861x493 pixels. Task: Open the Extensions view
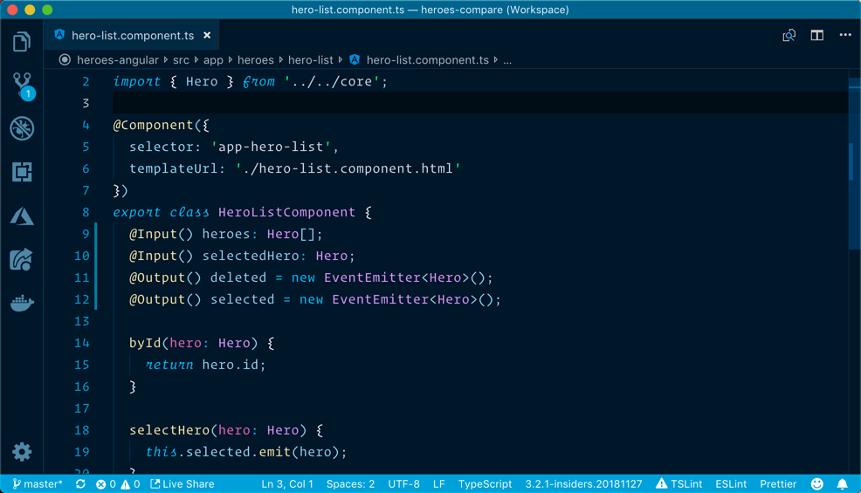point(22,172)
